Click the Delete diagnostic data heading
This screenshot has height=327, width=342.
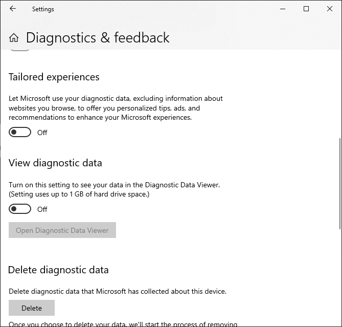click(59, 270)
